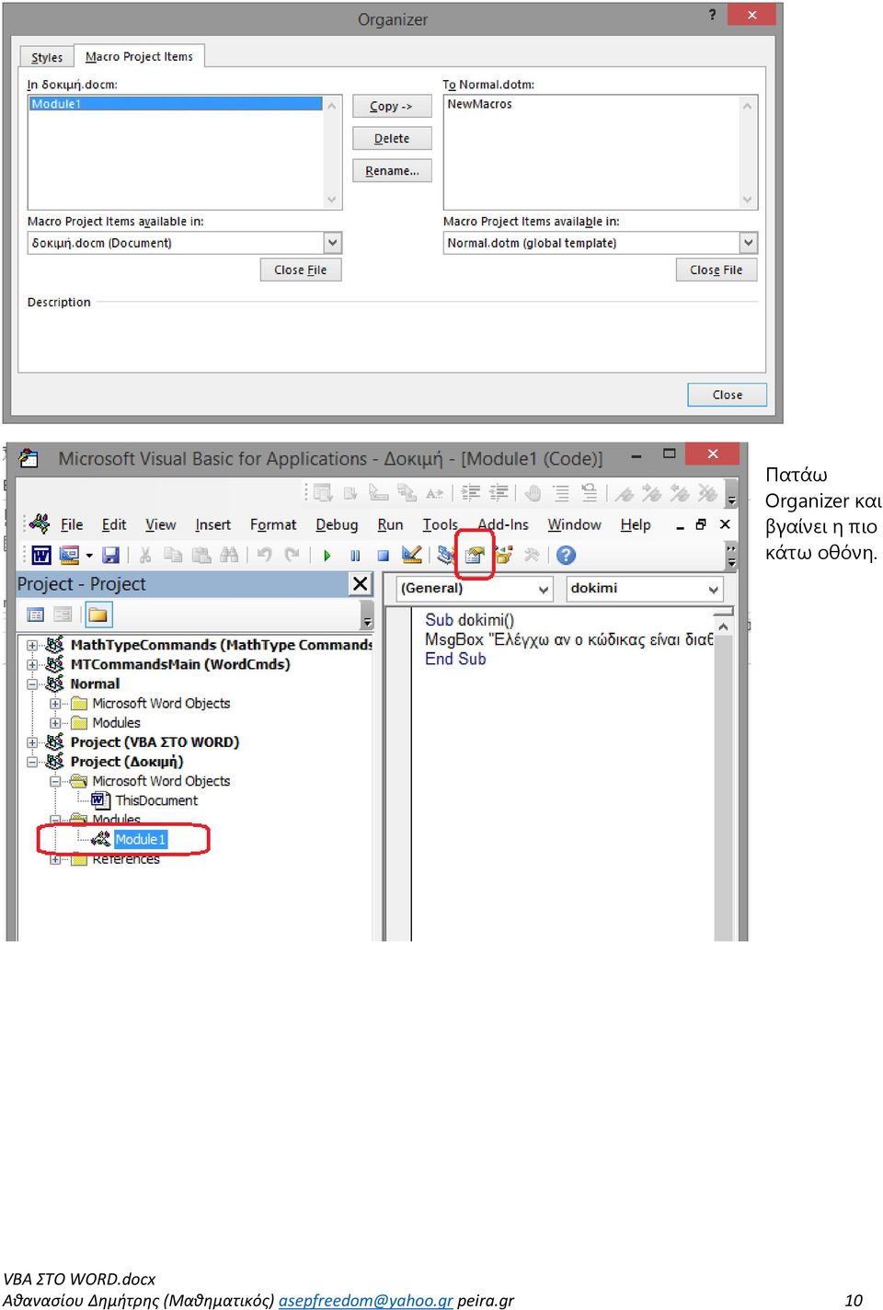This screenshot has height=1310, width=883.
Task: Open the Format menu
Action: [x=273, y=524]
